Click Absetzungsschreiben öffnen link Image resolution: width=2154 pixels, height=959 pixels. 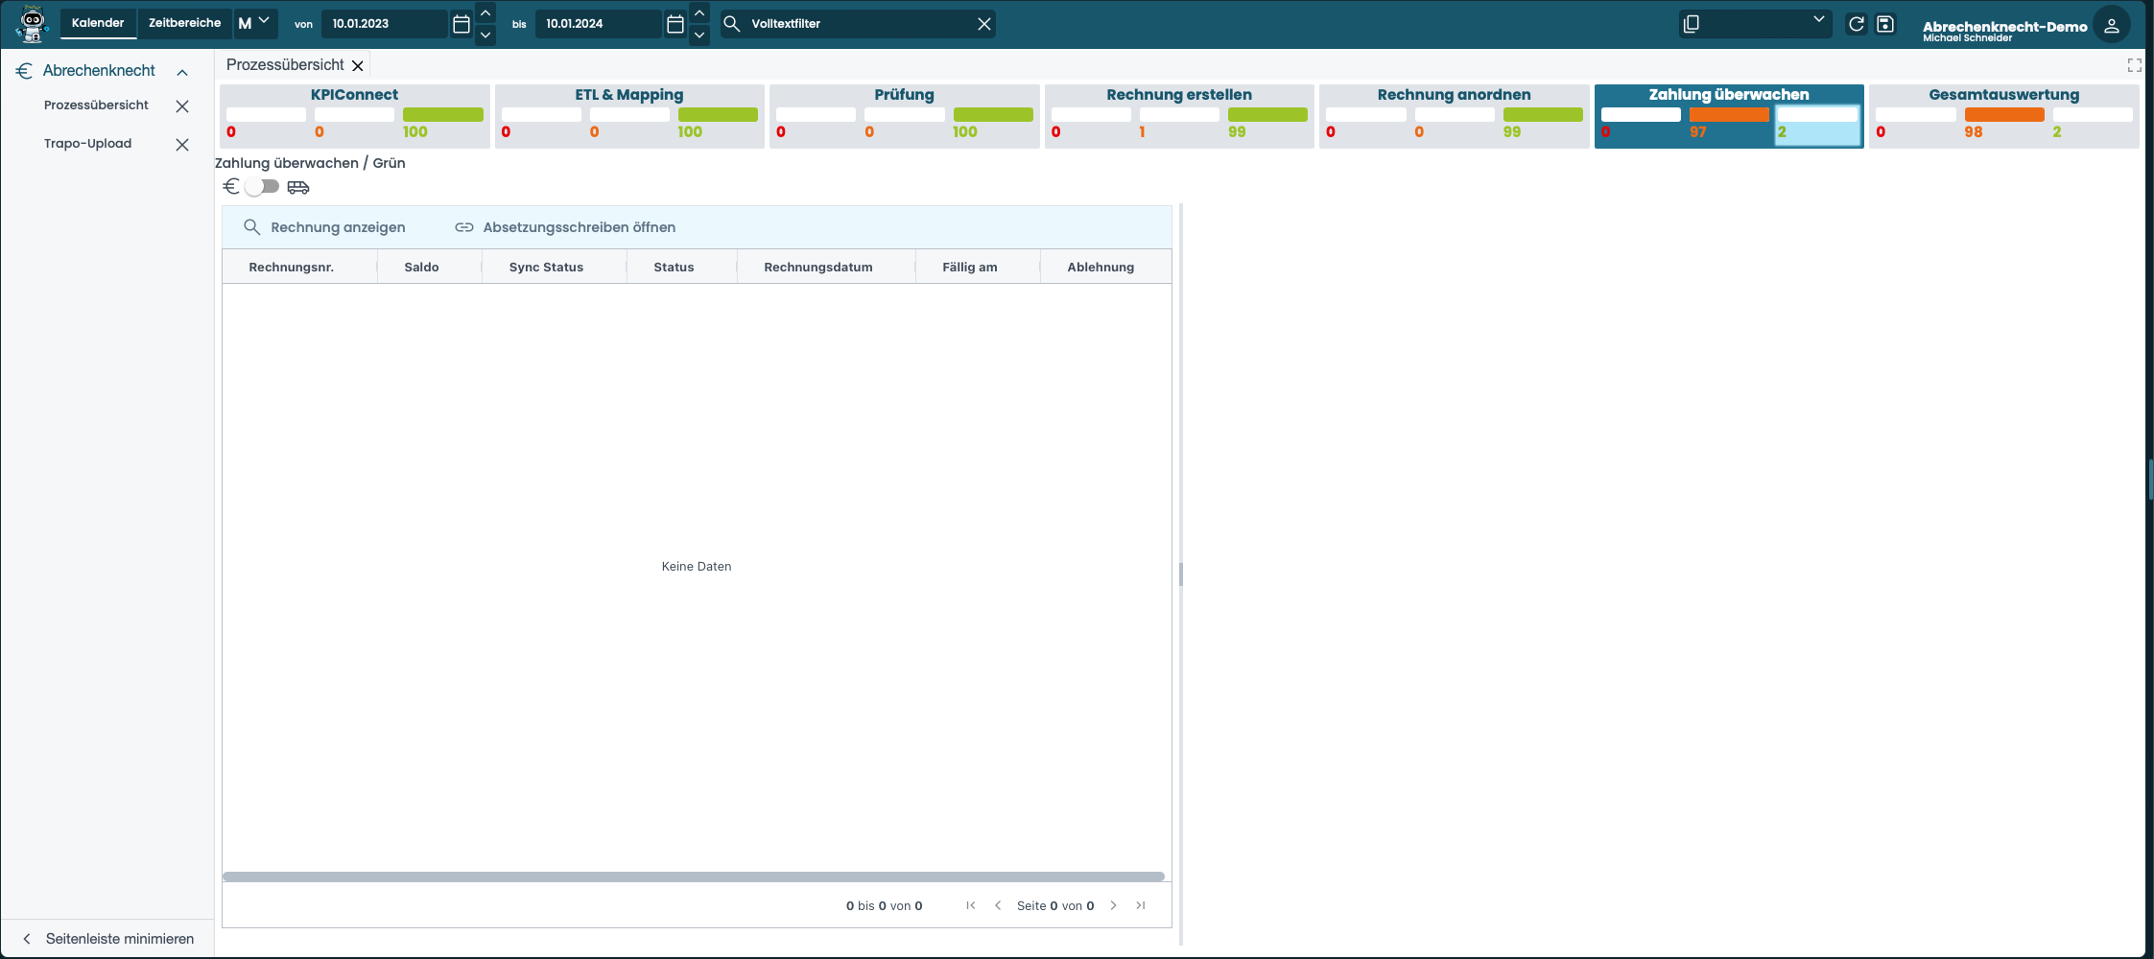pos(565,227)
